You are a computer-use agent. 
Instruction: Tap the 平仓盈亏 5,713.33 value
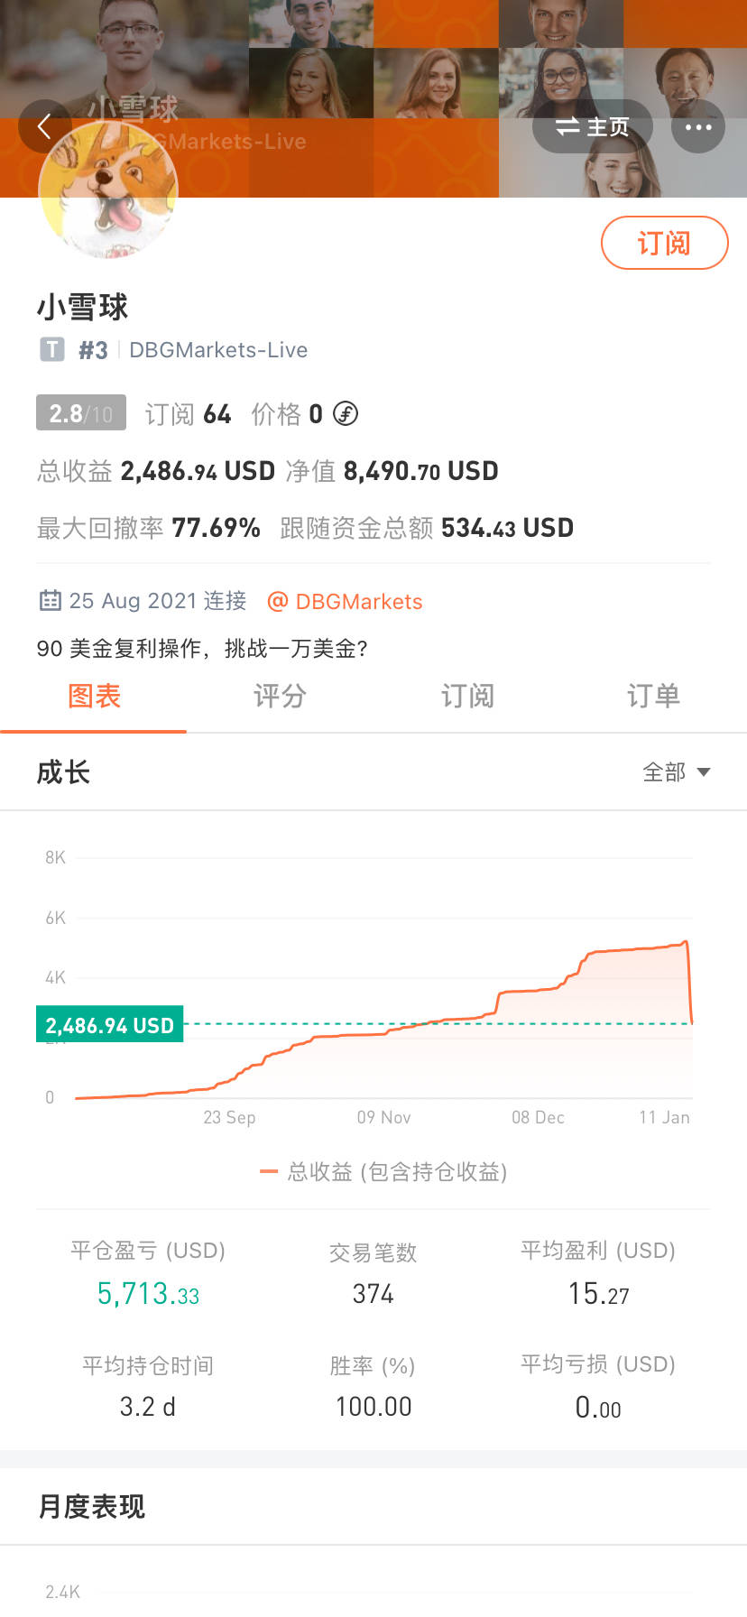pos(148,1294)
